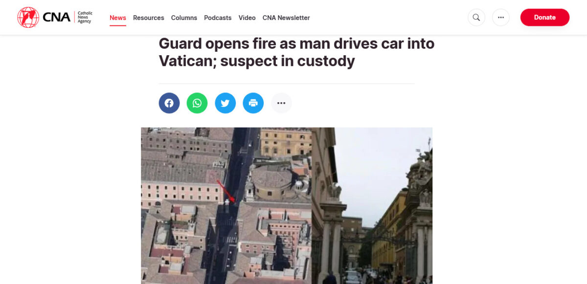Open the CNA Newsletter link

pos(286,18)
